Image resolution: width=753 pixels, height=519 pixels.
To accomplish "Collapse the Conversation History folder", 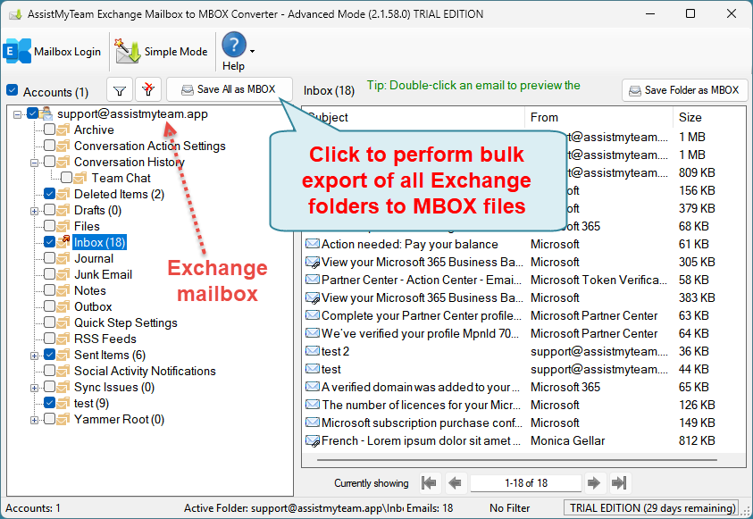I will 35,163.
